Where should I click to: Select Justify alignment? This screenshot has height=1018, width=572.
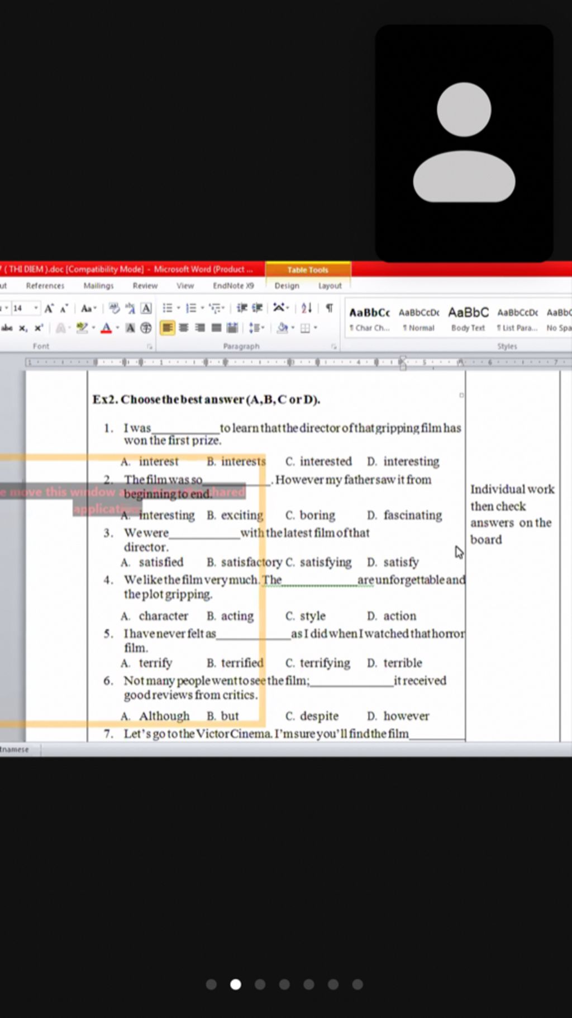(216, 328)
